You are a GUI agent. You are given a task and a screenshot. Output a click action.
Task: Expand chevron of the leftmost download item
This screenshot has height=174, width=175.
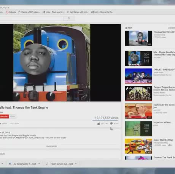(2, 164)
